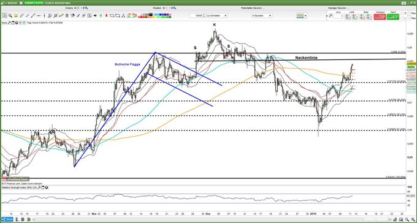Click the RSI panel window icon
Screen dimensions: 417x223
tap(43, 187)
